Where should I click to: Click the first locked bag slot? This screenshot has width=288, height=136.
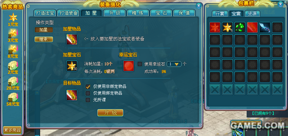pos(215,89)
